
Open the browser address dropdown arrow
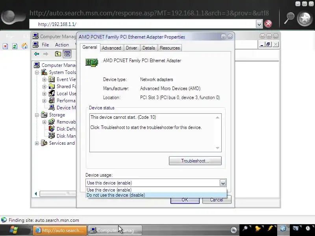coord(259,24)
